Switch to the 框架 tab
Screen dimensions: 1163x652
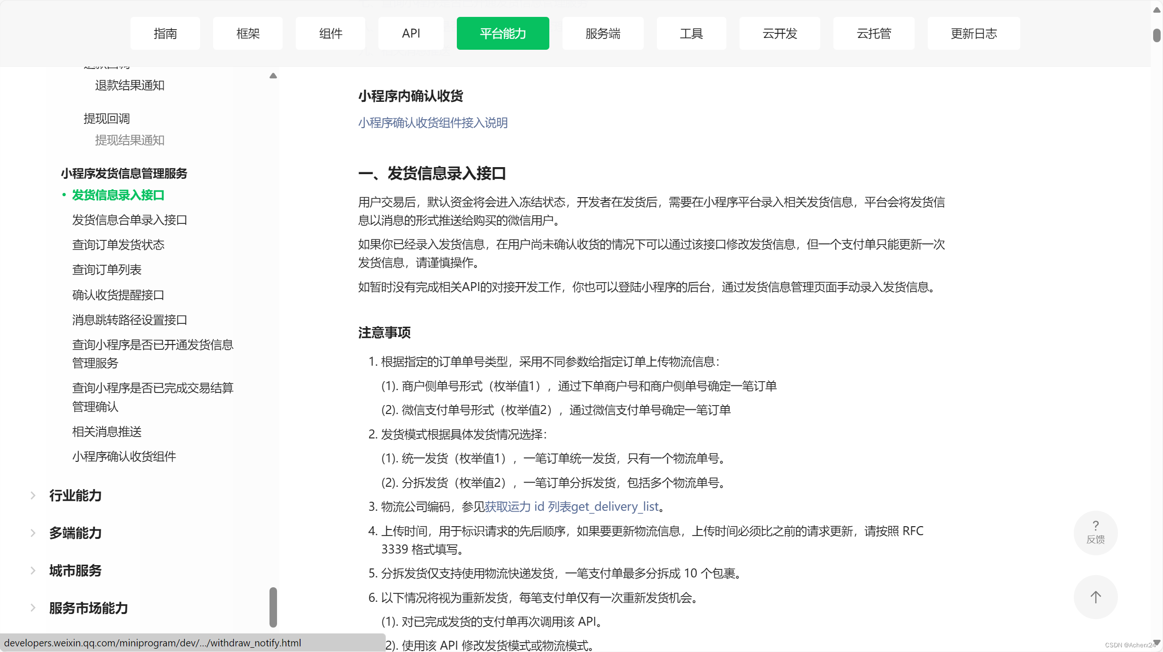pos(248,33)
